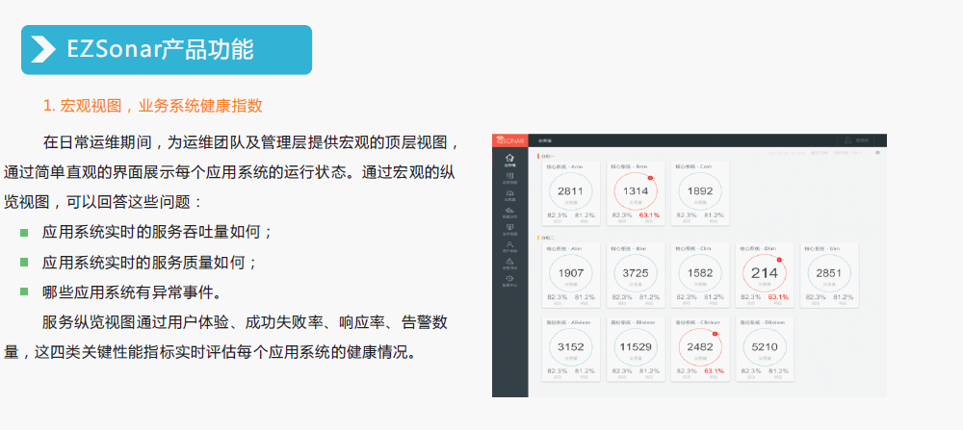Screen dimensions: 963x430
Task: Click the bullet 应用系统实时的服务吞吐量如何
Action: point(157,232)
